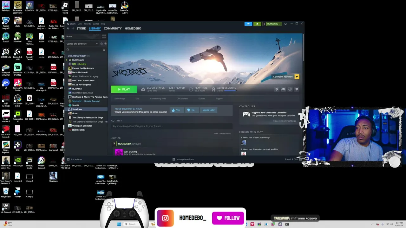Click the Add a Game plus icon

68,159
